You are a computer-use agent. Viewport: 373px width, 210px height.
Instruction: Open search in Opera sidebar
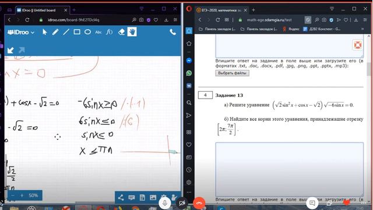pos(189,103)
